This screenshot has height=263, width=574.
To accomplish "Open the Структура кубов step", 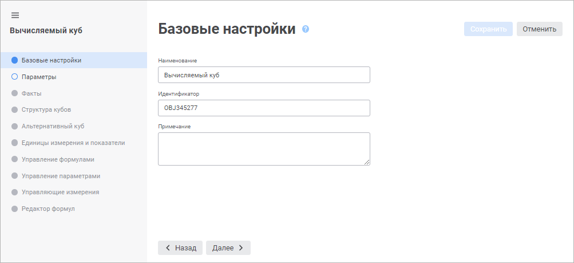I will coord(46,109).
